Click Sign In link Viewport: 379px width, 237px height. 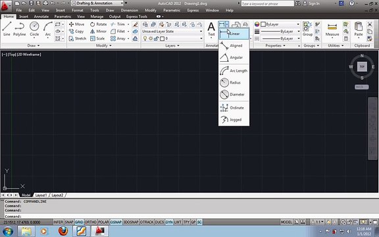[x=314, y=3]
